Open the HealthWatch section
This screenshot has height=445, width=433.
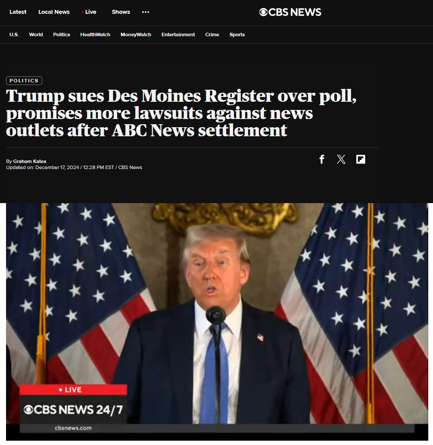(95, 34)
